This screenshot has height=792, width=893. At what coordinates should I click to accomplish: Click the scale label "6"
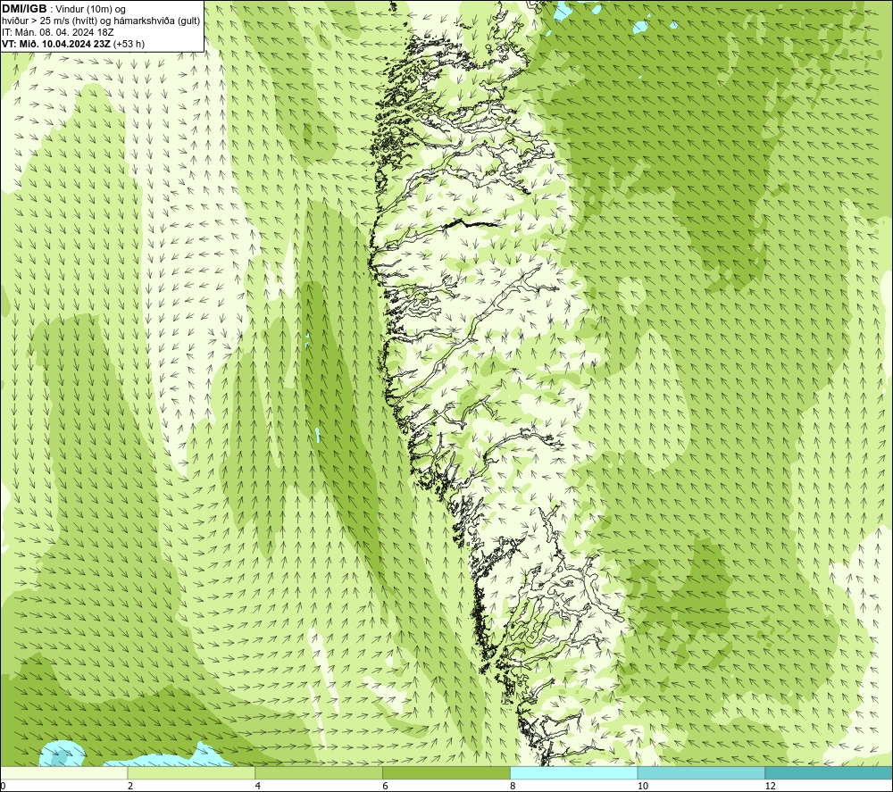(386, 786)
